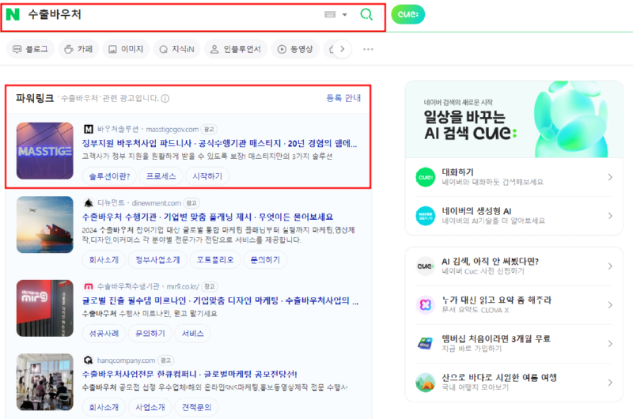Open the hanqcompany.com link

[x=126, y=360]
